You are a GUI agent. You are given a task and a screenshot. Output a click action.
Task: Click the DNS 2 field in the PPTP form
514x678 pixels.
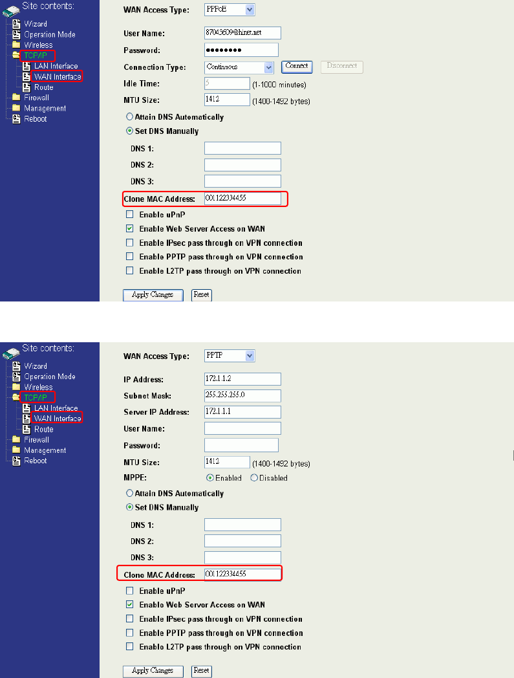[242, 541]
